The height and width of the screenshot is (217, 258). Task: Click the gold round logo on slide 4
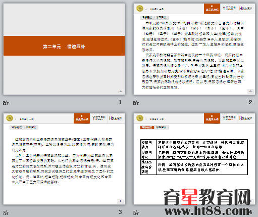pos(140,118)
